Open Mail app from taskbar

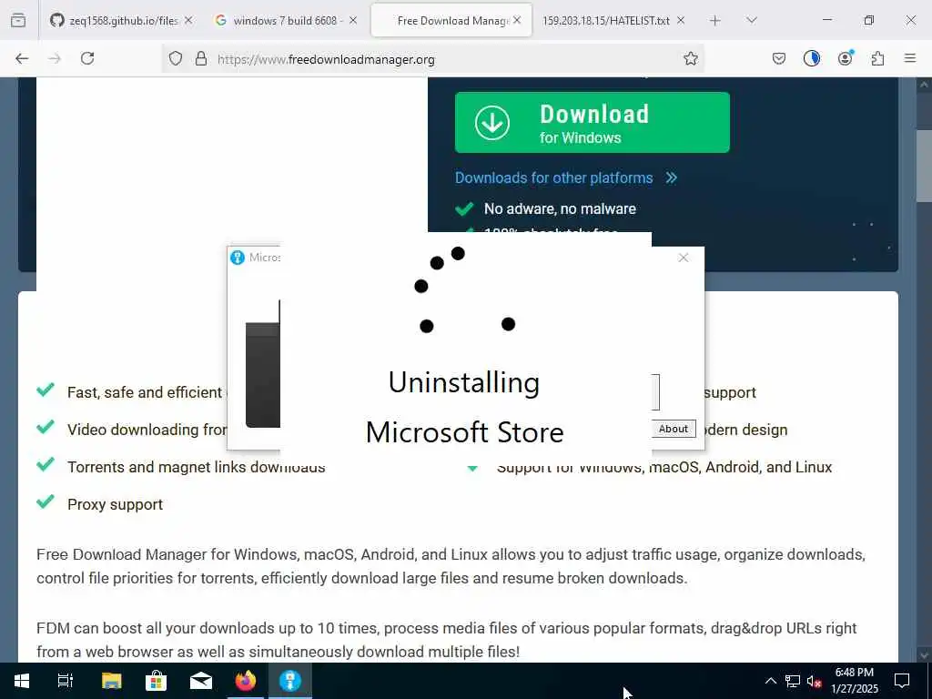(x=201, y=681)
